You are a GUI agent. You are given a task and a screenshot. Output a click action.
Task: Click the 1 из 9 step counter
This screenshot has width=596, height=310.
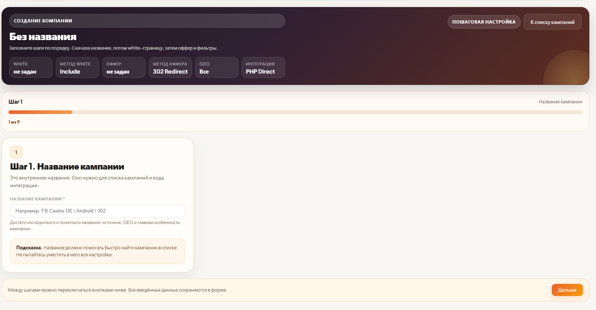coord(14,122)
